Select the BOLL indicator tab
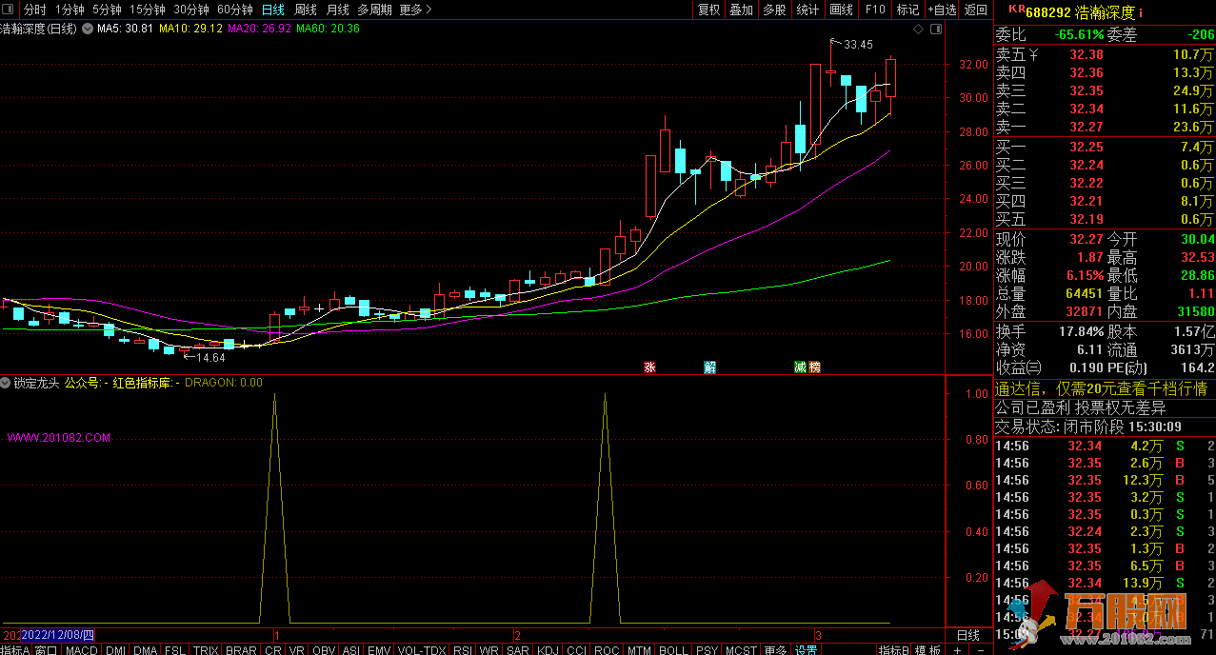 [x=672, y=650]
